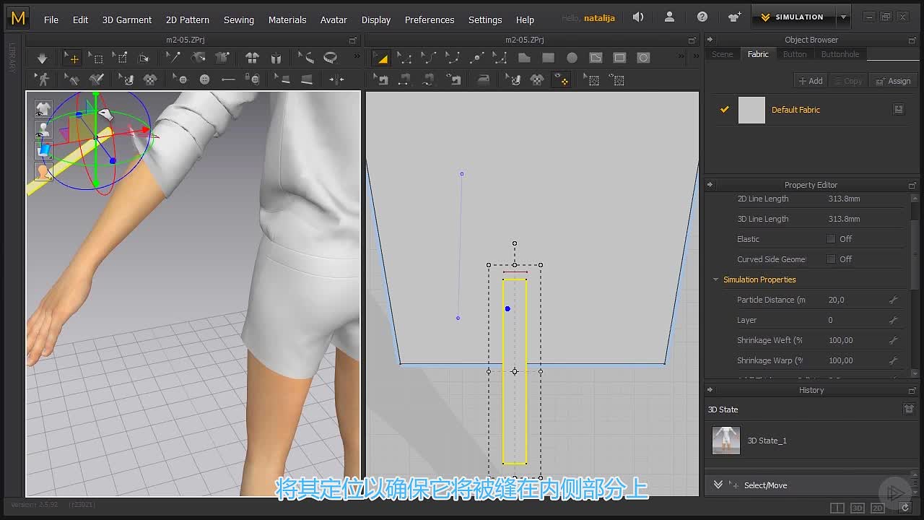Viewport: 924px width, 520px height.
Task: Toggle the Curved Side Geometry checkbox
Action: 831,259
